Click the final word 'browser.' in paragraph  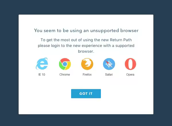coord(86,51)
